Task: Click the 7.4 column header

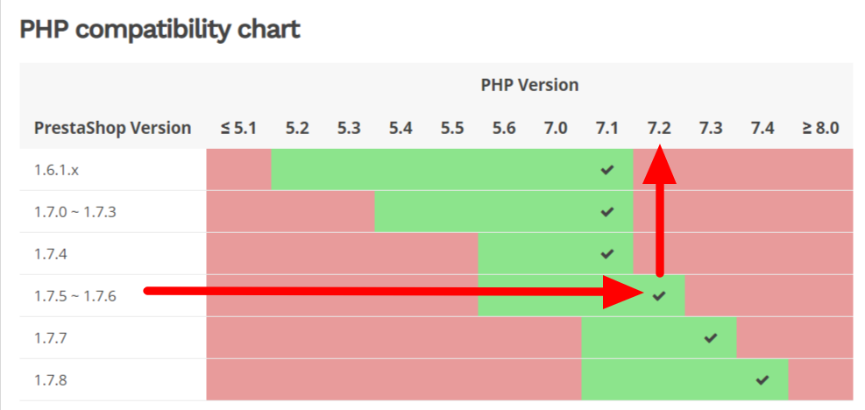Action: [x=762, y=129]
